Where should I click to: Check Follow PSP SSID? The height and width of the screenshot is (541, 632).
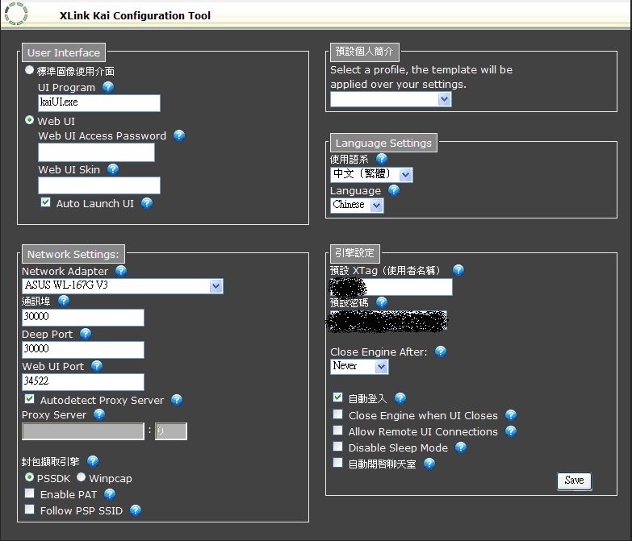coord(29,510)
